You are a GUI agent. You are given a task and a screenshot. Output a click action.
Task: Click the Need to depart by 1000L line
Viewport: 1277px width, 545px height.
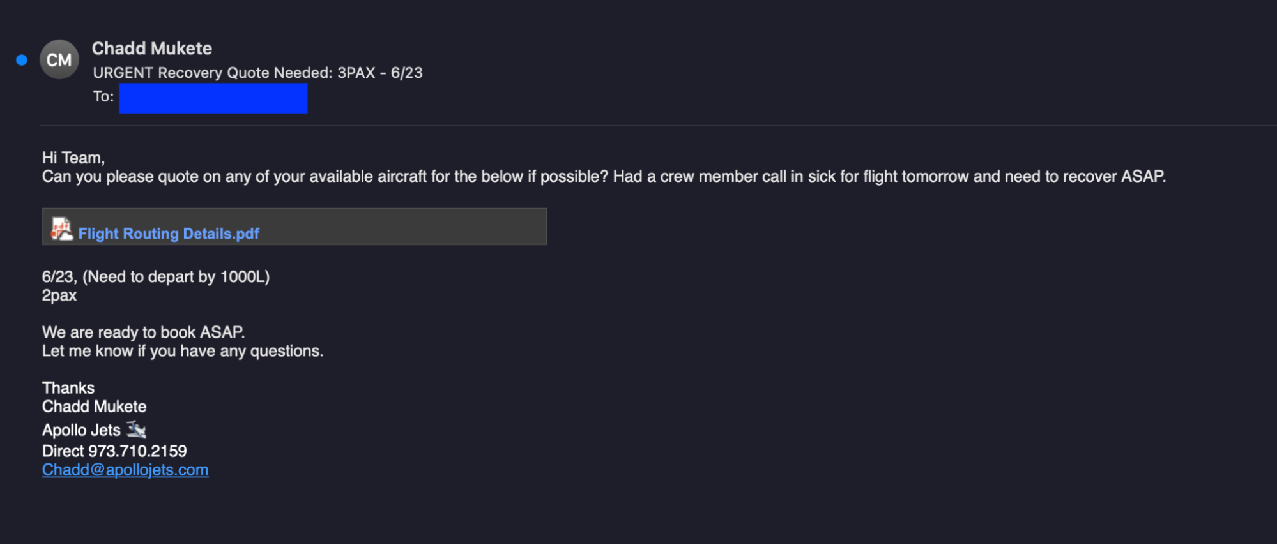pyautogui.click(x=156, y=277)
